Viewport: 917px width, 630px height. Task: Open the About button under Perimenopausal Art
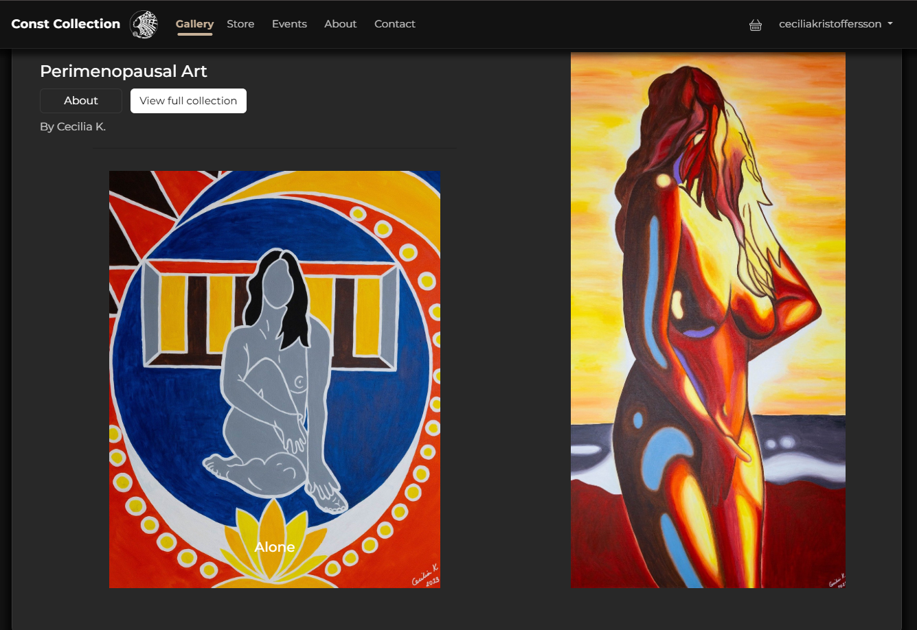pyautogui.click(x=80, y=100)
